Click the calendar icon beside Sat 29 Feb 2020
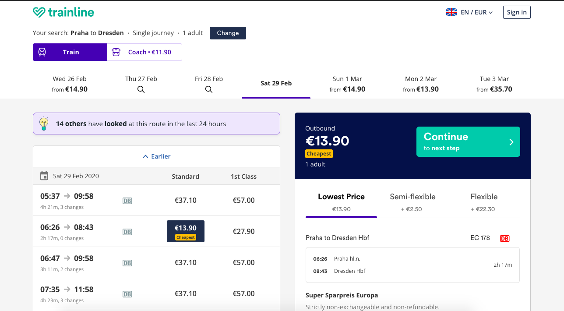The height and width of the screenshot is (311, 564). click(44, 176)
